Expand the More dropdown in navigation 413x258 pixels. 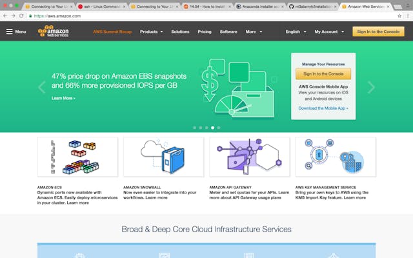pyautogui.click(x=254, y=32)
